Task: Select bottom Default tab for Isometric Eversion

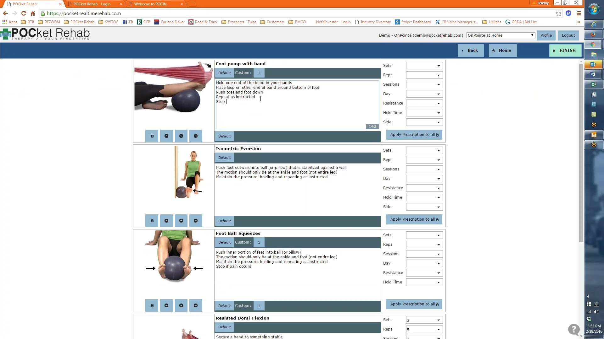Action: (224, 221)
